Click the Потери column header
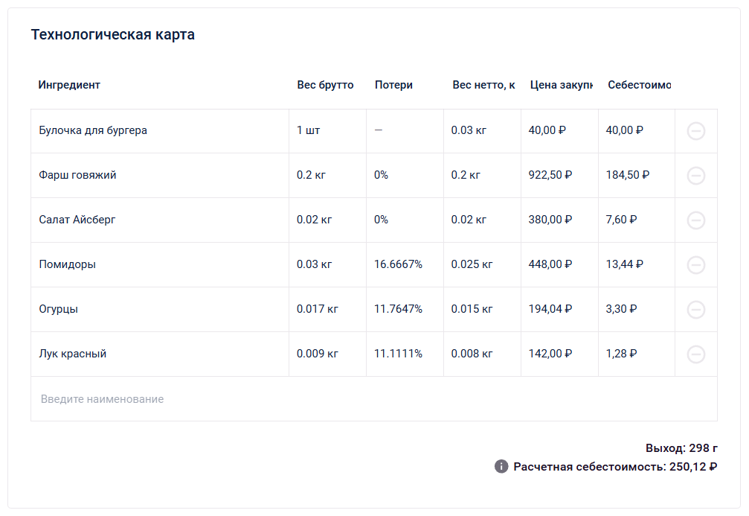Viewport: 749px width, 516px height. 393,85
